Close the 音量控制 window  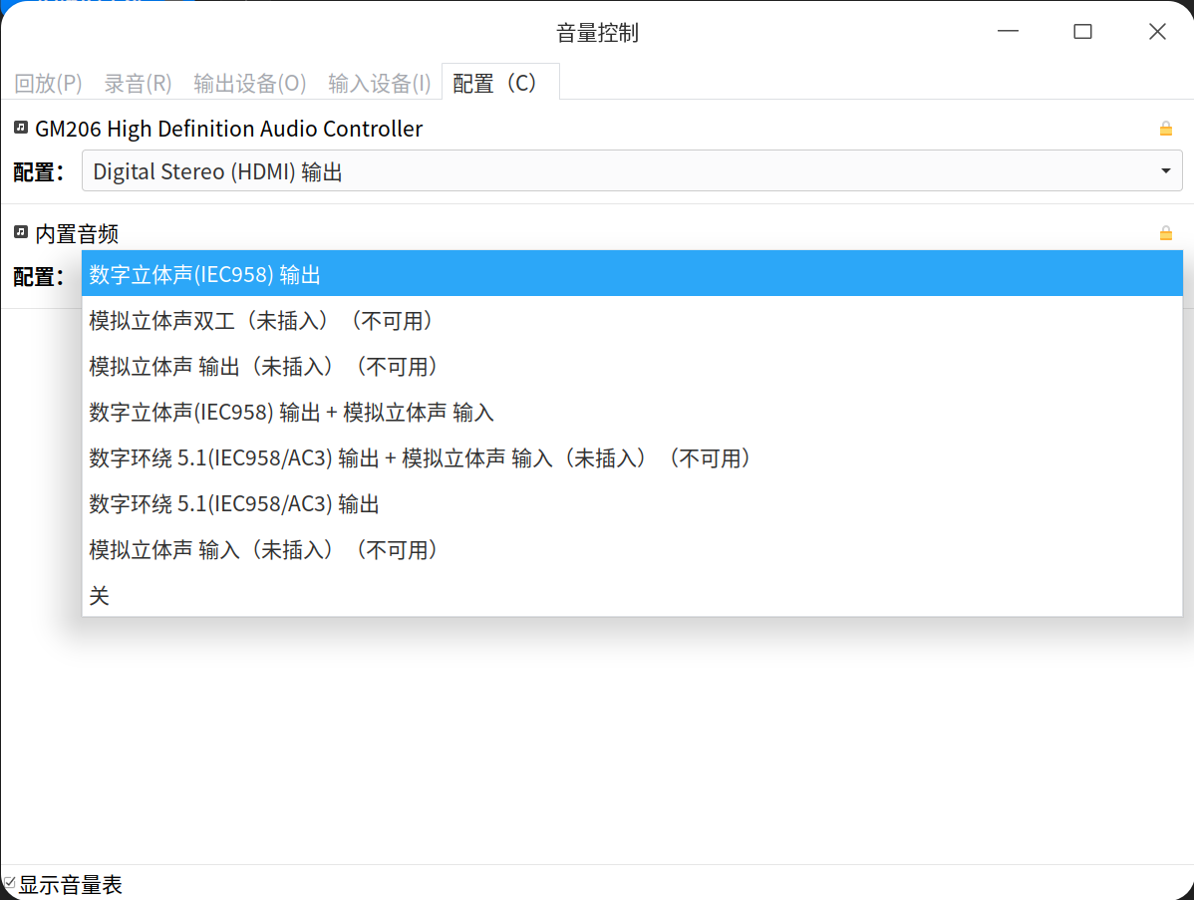pyautogui.click(x=1157, y=31)
